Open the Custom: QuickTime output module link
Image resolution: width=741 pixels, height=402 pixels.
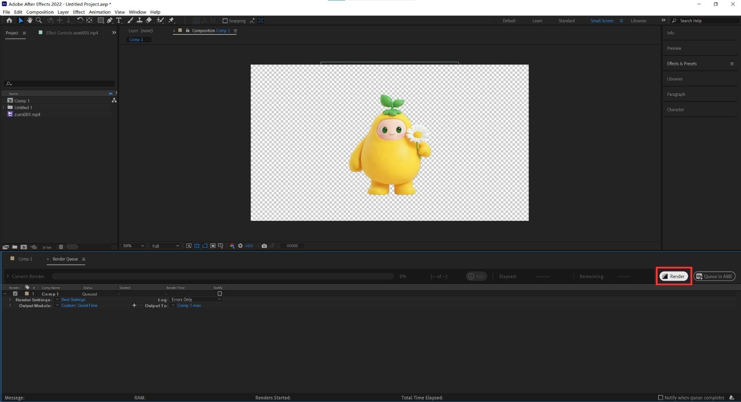click(x=79, y=306)
